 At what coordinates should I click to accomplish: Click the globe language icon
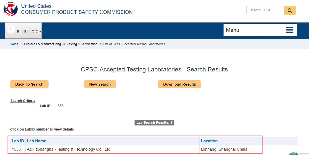point(11,30)
